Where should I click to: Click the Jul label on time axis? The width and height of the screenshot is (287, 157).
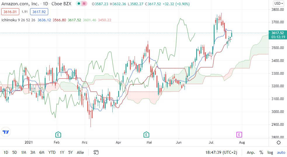click(211, 142)
